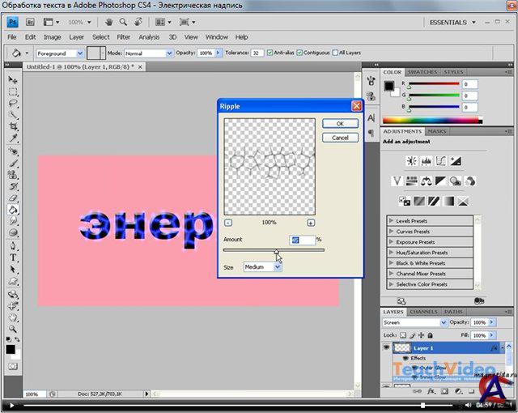Click the Curves adjustment icon
This screenshot has width=518, height=413.
(x=440, y=160)
